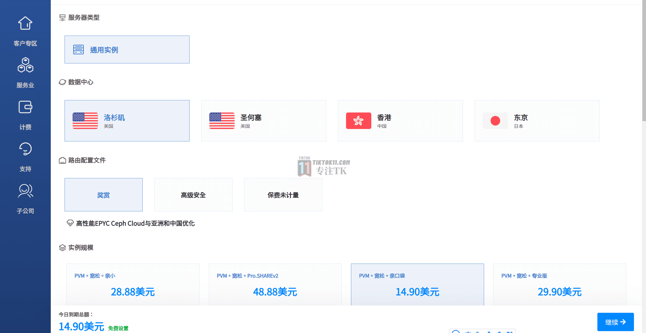The height and width of the screenshot is (333, 646).
Task: Select the 通用实例 server type card
Action: pos(127,49)
